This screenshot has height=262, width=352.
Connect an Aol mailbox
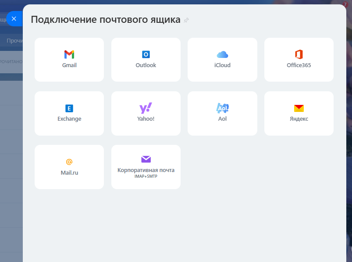223,113
